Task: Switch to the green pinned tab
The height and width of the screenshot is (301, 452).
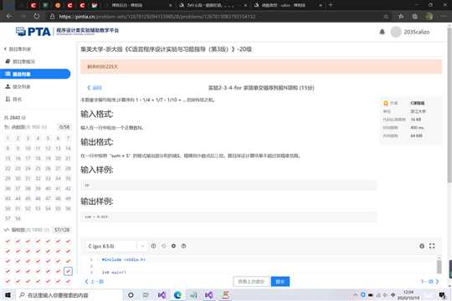Action: pyautogui.click(x=45, y=5)
